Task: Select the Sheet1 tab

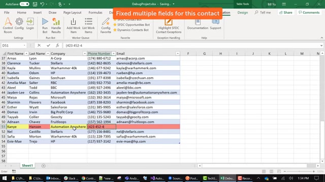Action: click(27, 166)
